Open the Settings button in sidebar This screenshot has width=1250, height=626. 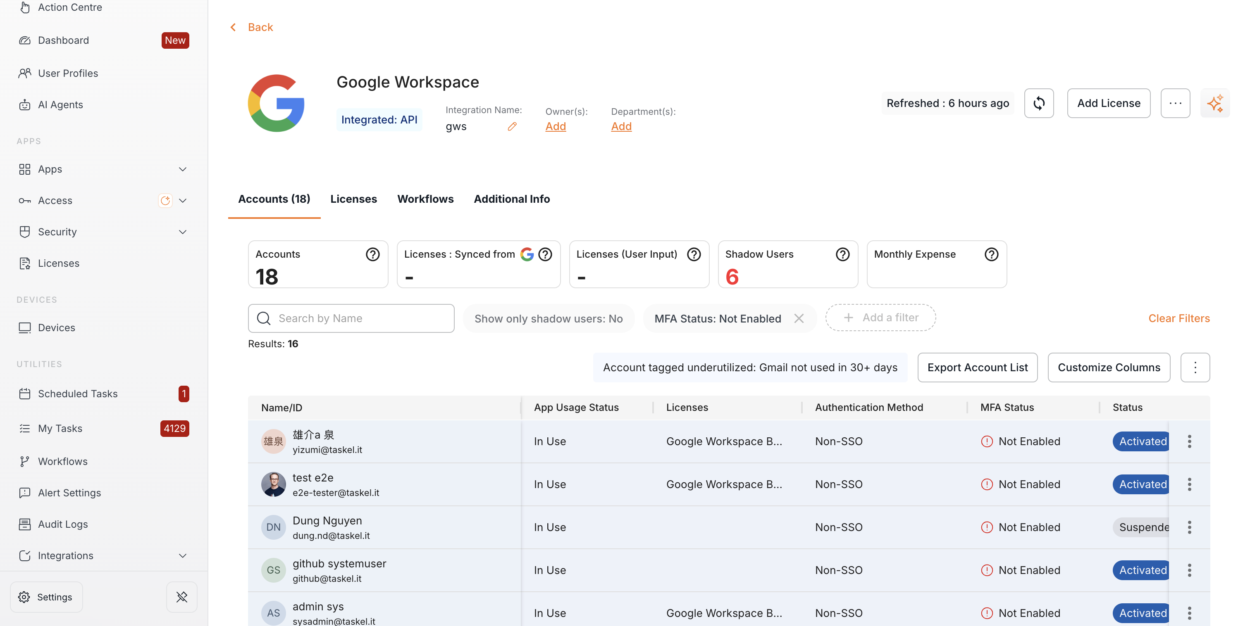coord(46,597)
